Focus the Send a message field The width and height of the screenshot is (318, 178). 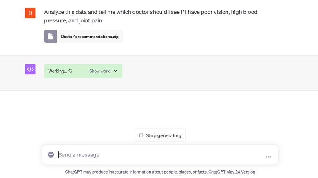click(159, 155)
